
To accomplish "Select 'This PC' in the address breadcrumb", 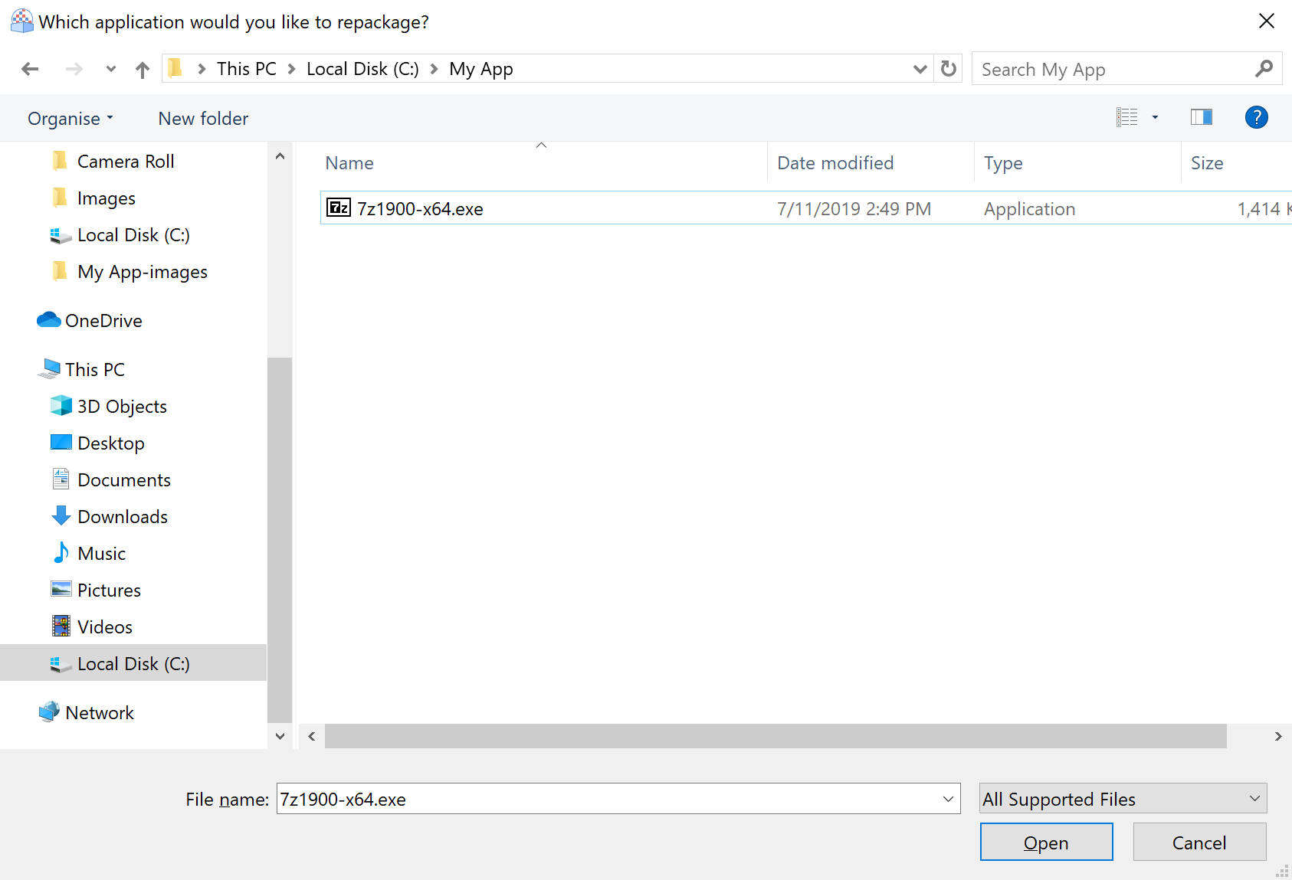I will [246, 69].
